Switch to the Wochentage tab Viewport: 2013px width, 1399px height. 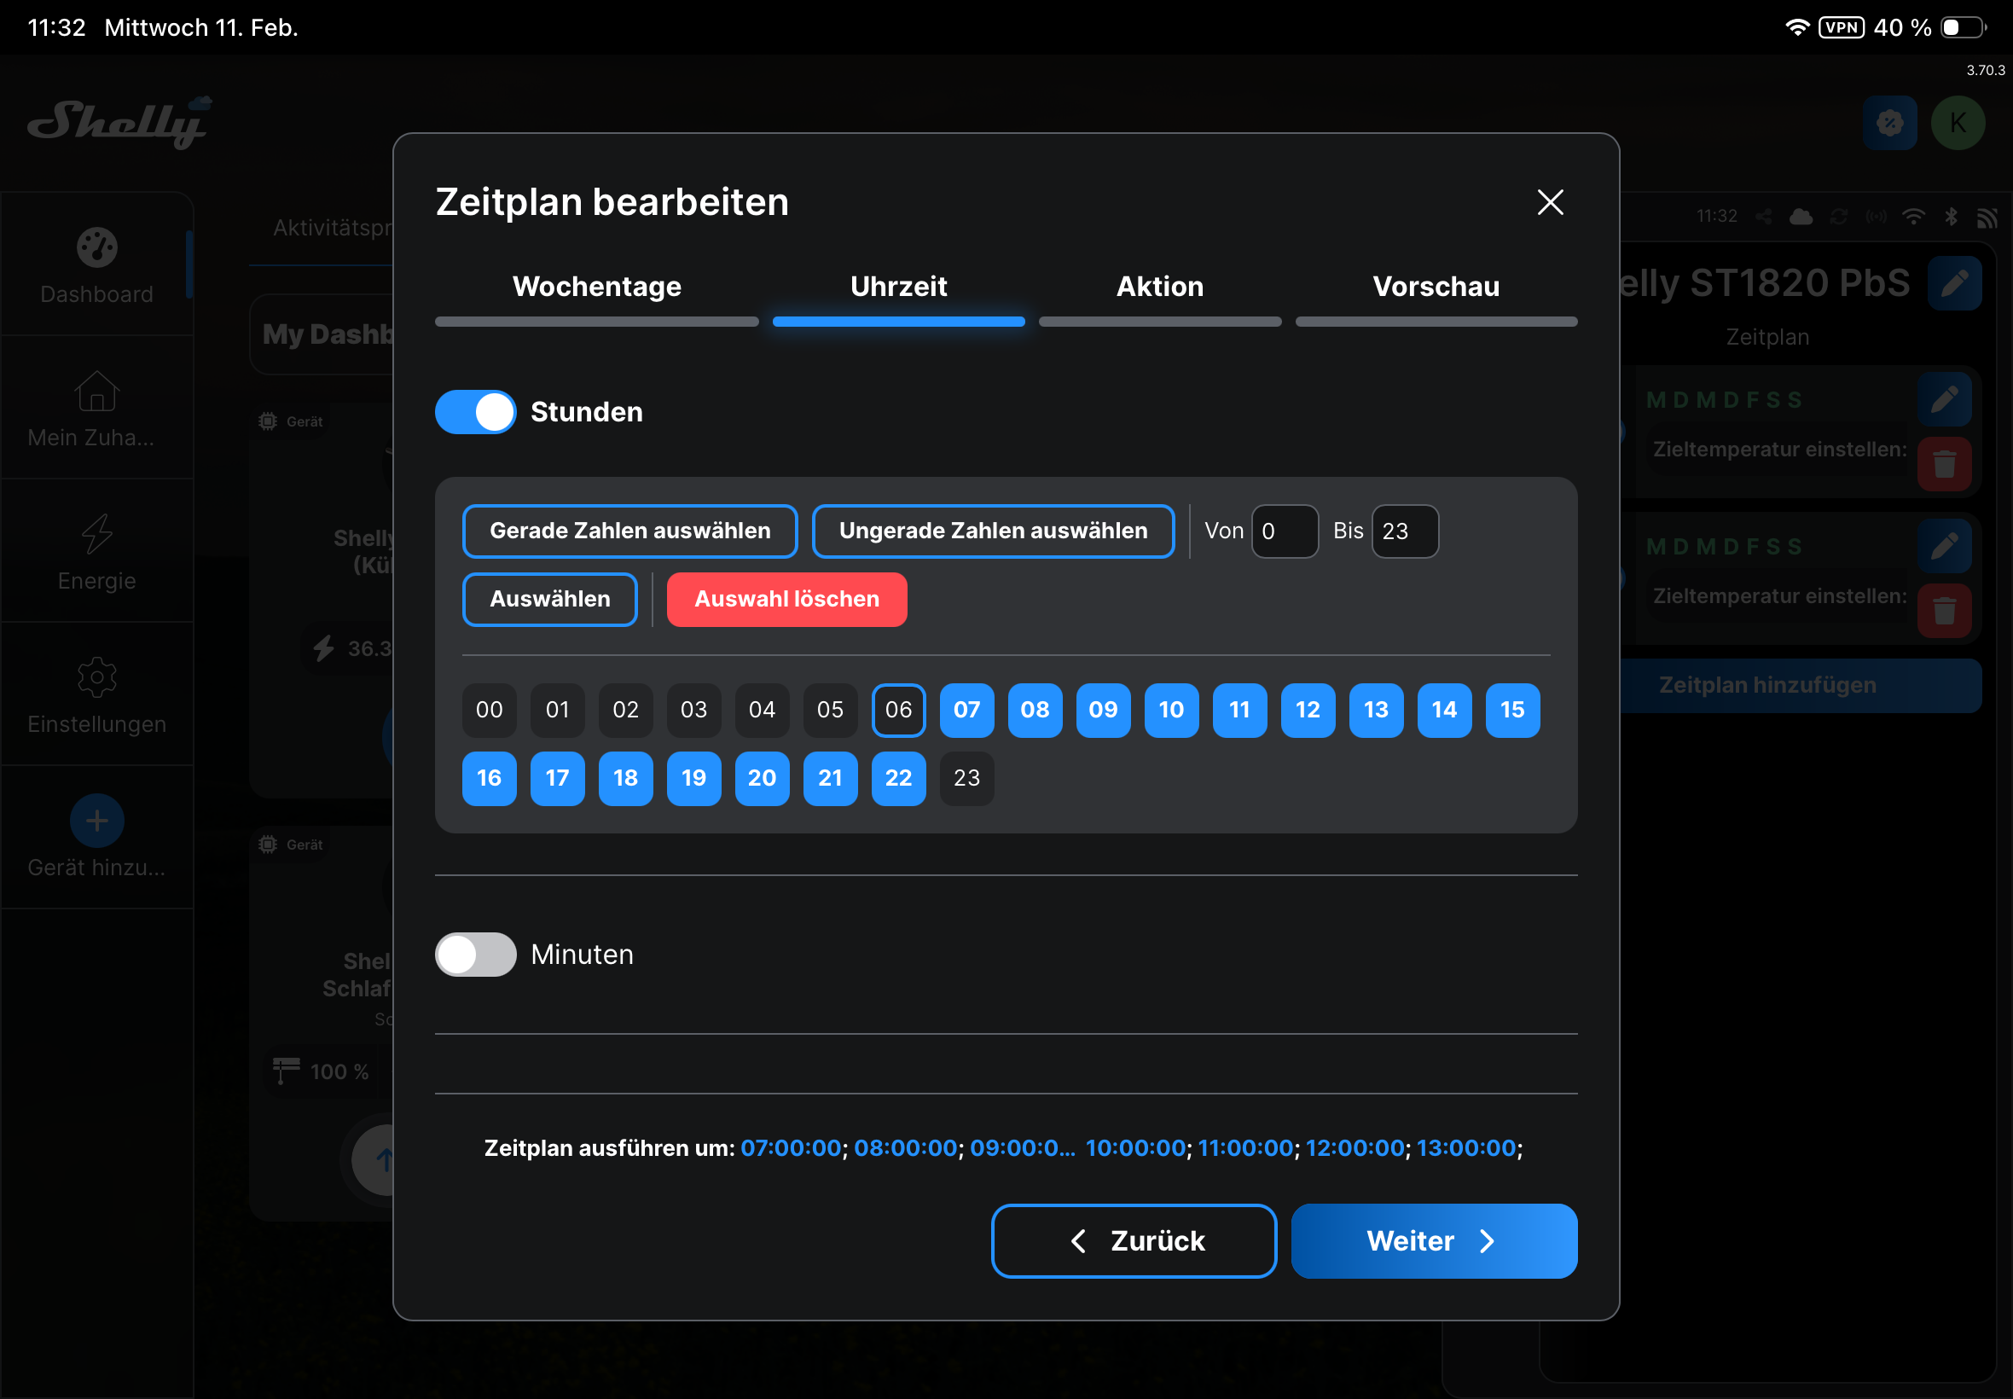[596, 287]
